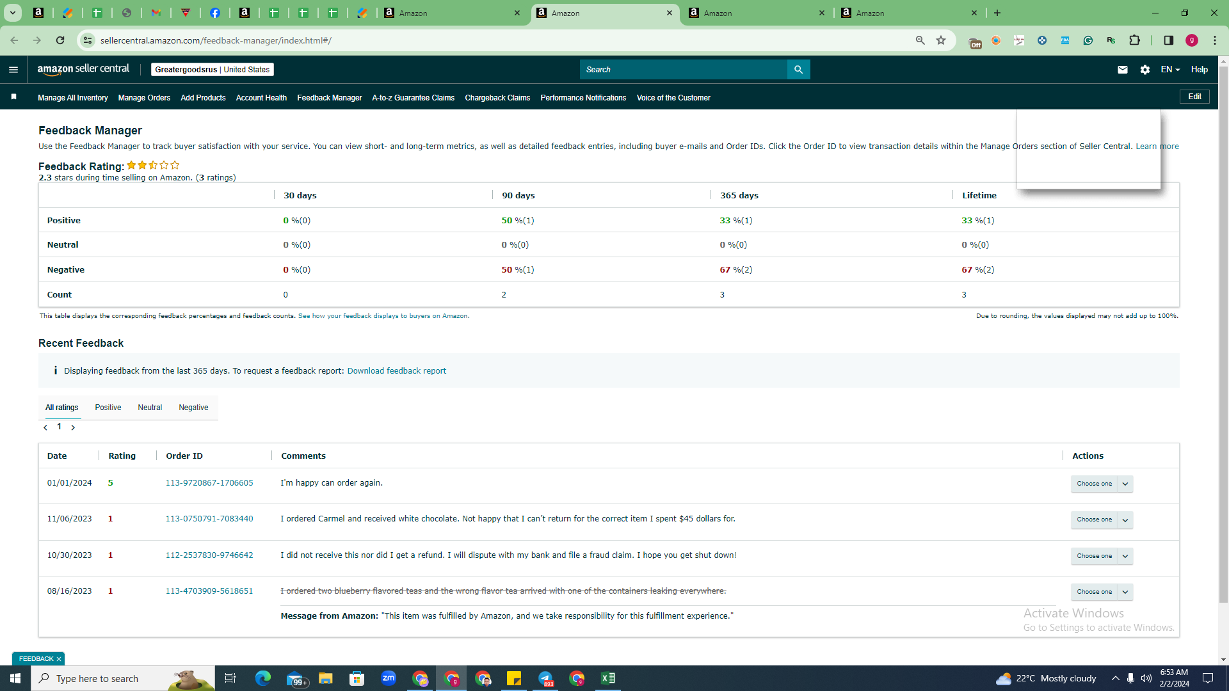Image resolution: width=1229 pixels, height=691 pixels.
Task: Open Choose one dropdown for the 08/16/2023 feedback
Action: pos(1102,592)
